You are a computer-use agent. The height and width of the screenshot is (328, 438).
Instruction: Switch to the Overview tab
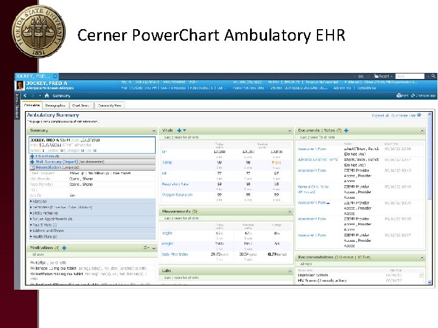tap(32, 106)
